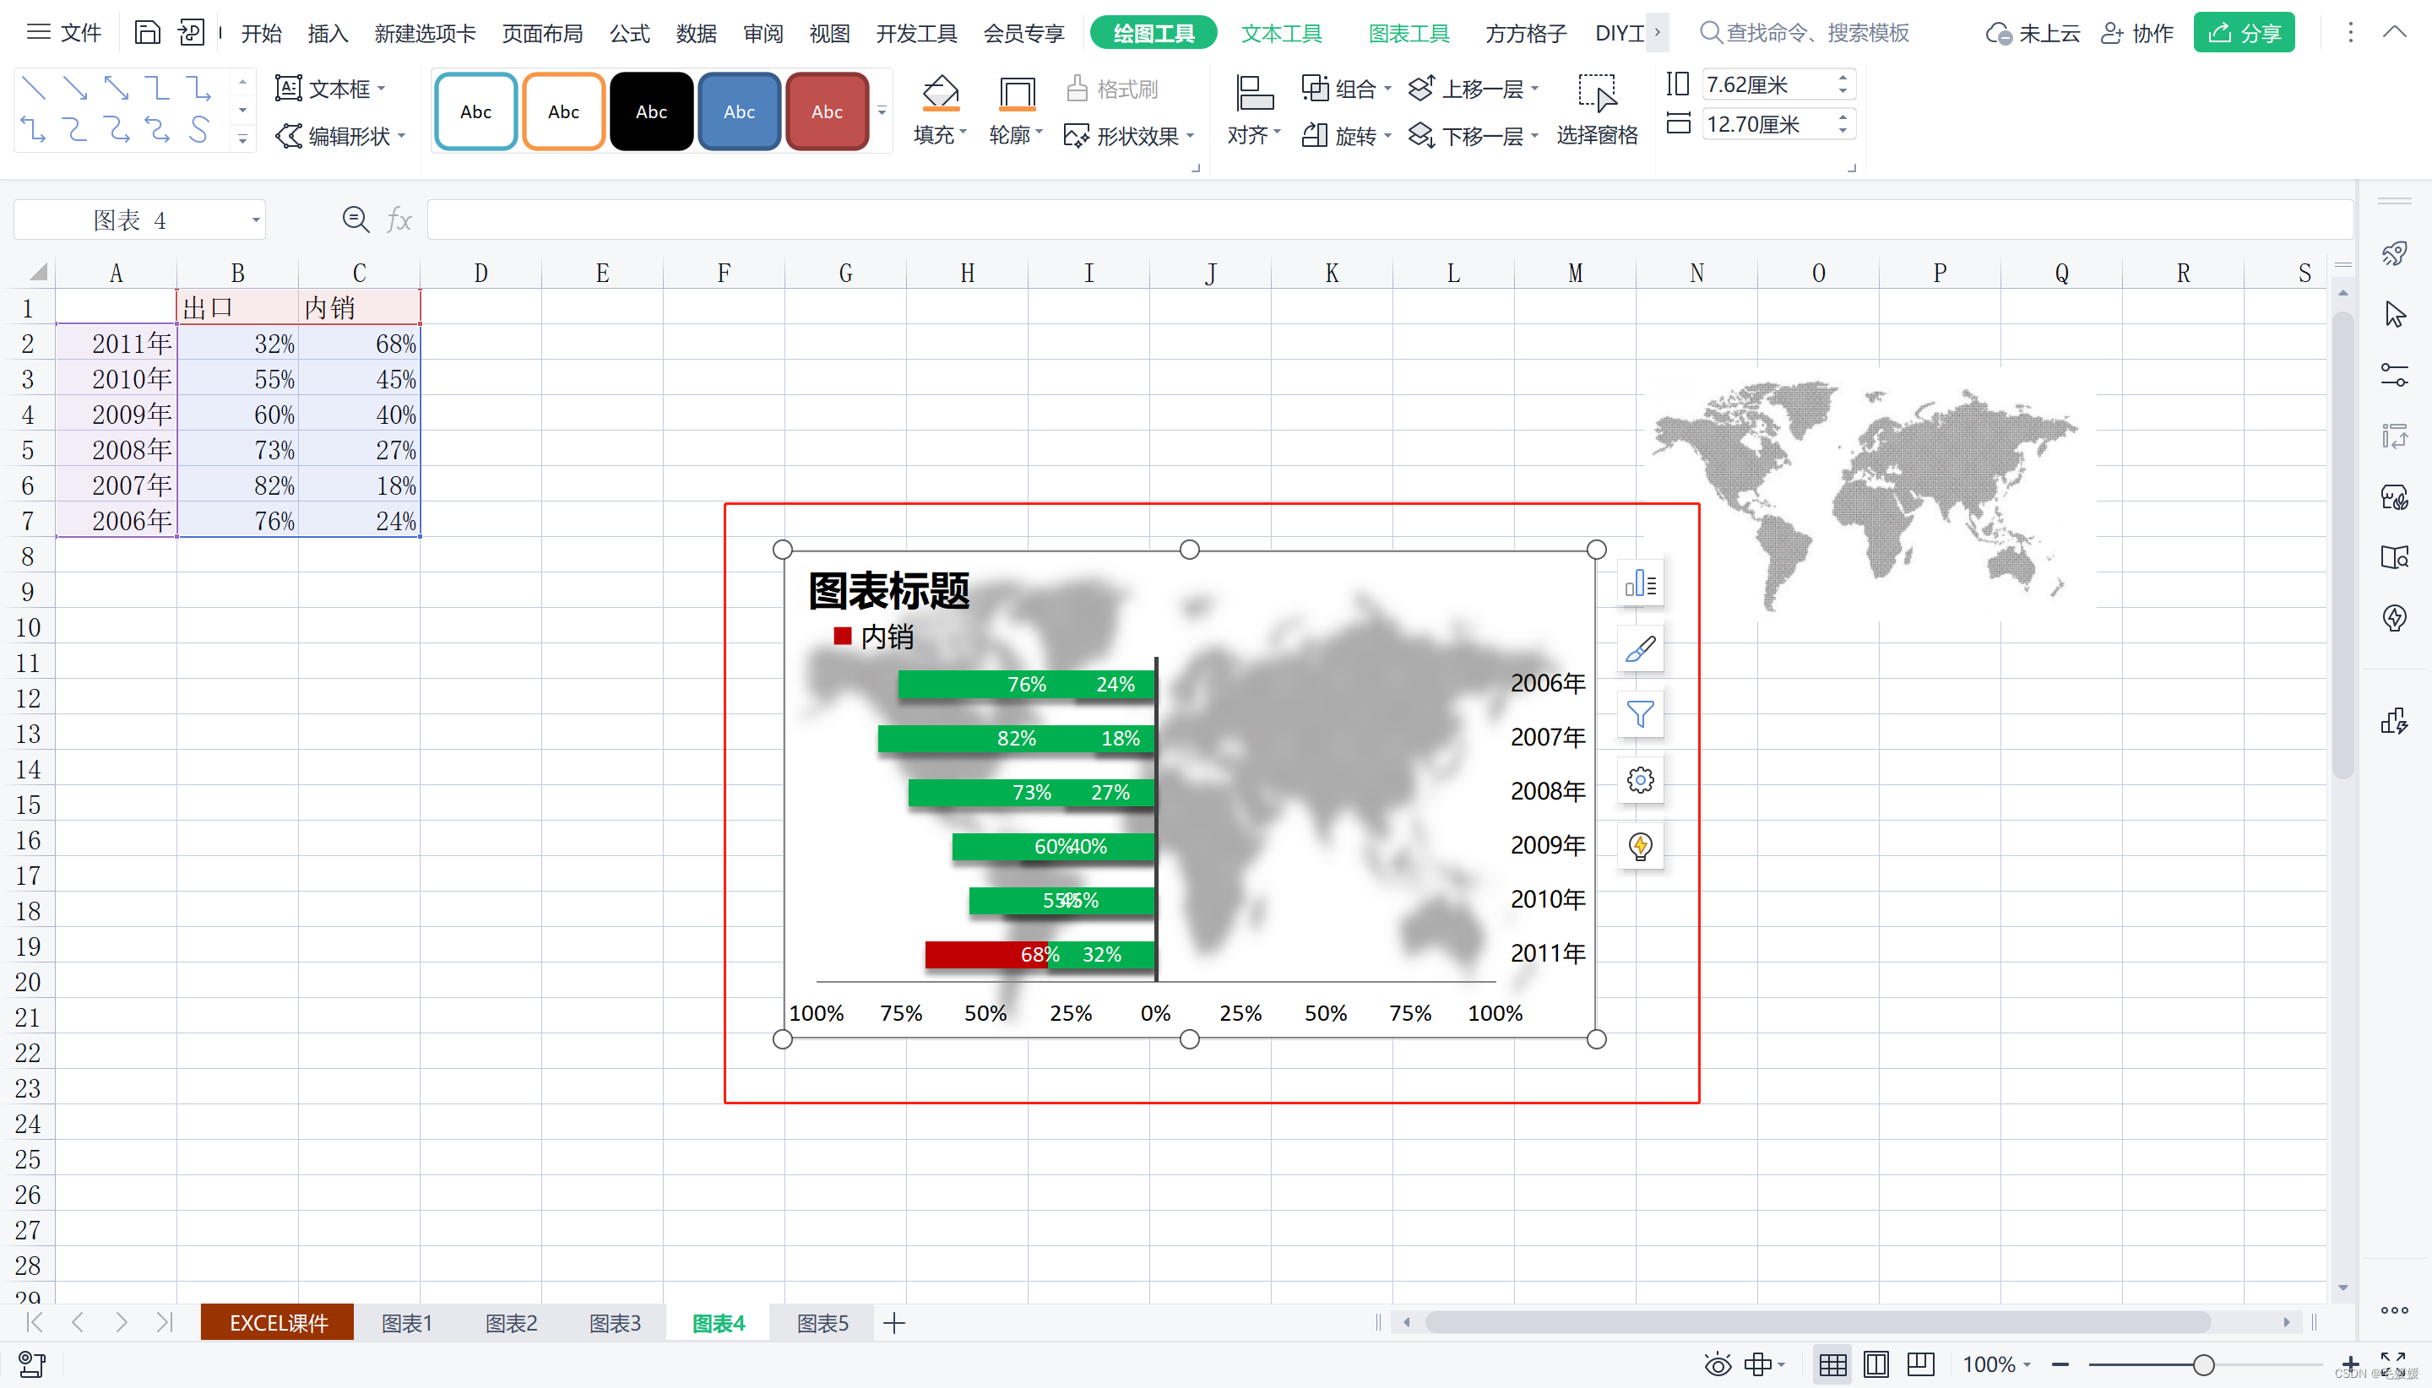This screenshot has height=1388, width=2432.
Task: Open the Outline (轮廓) tool
Action: pos(1016,111)
